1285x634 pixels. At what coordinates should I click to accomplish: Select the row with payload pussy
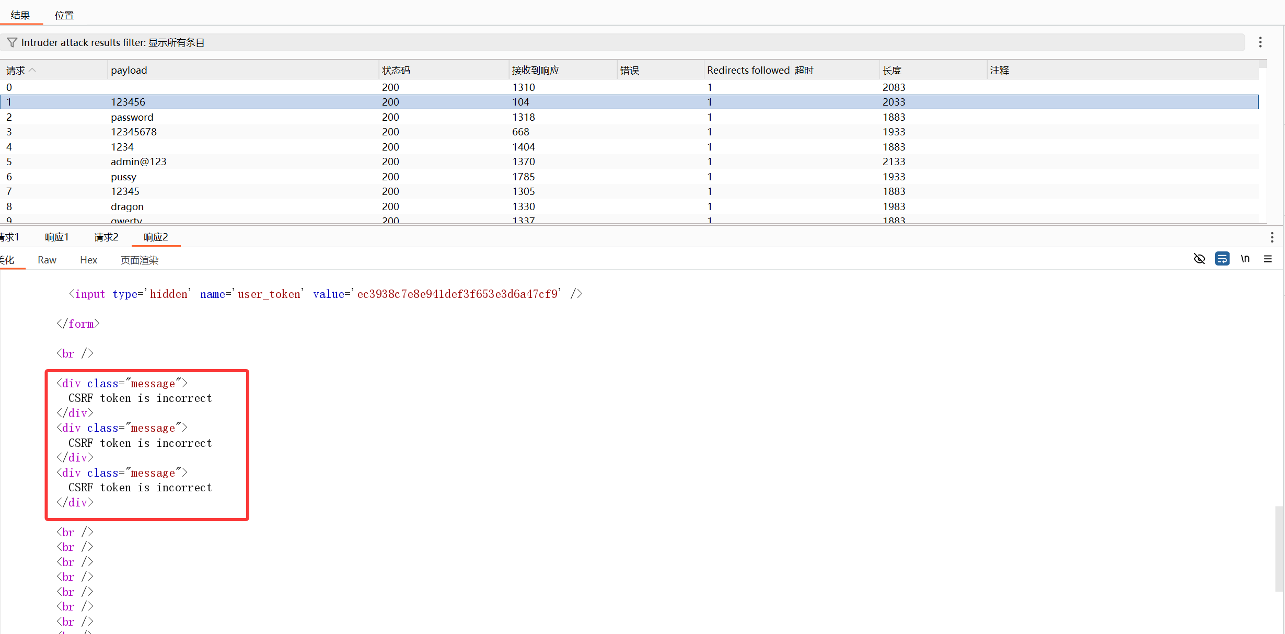pos(629,177)
